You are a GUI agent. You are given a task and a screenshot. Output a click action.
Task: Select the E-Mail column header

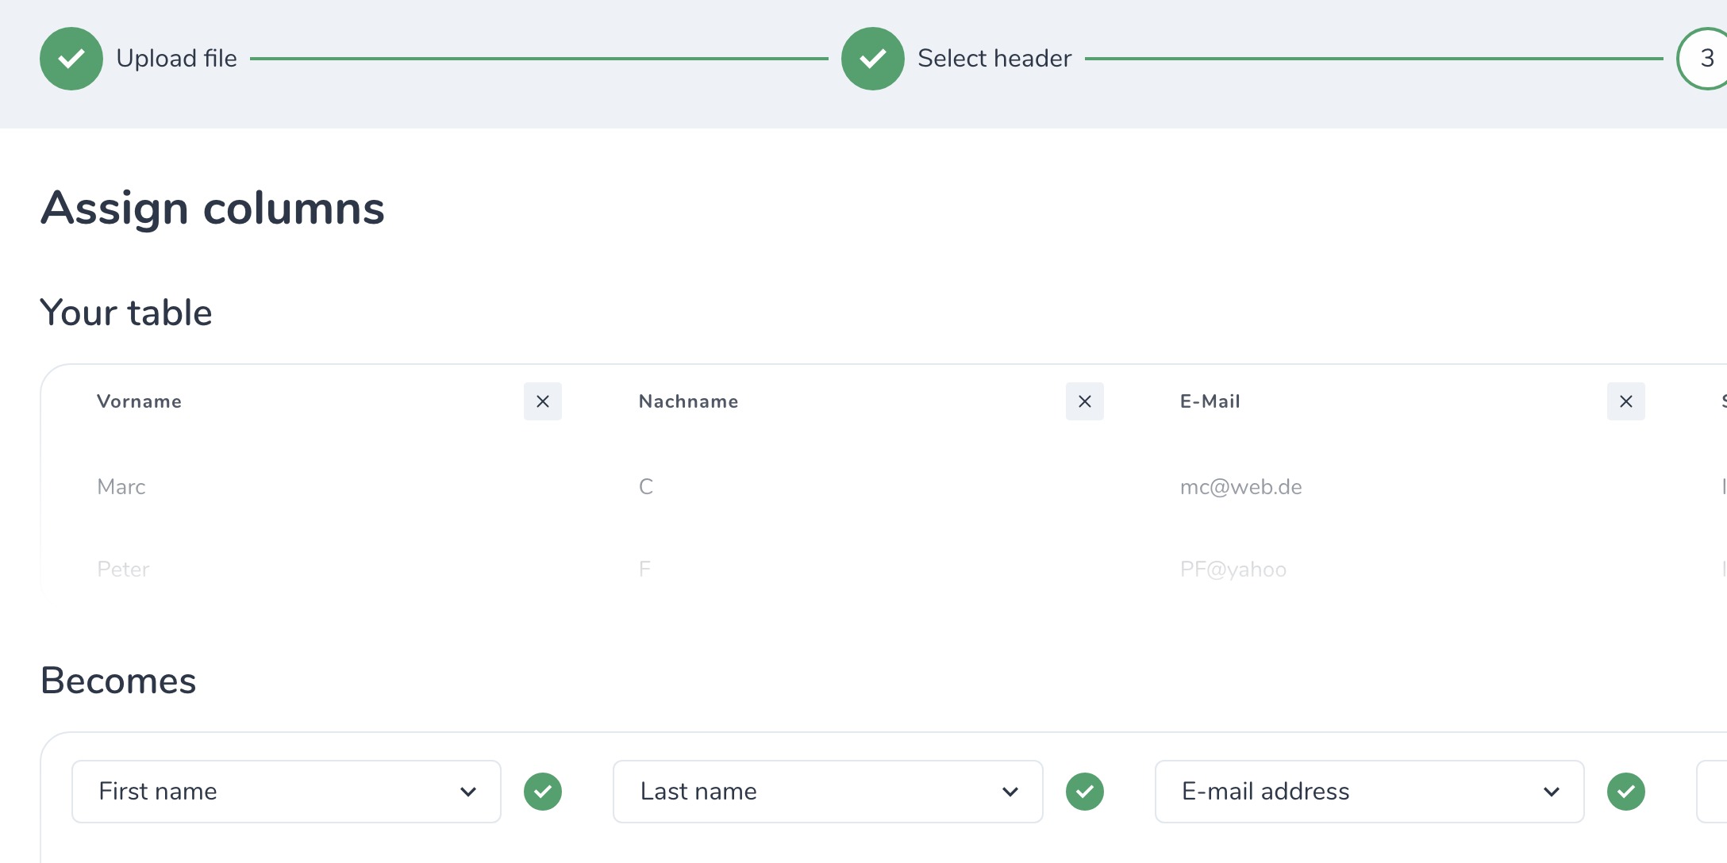[1210, 401]
